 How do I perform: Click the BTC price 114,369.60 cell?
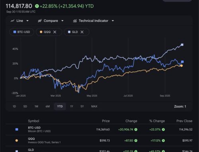[x=103, y=129]
